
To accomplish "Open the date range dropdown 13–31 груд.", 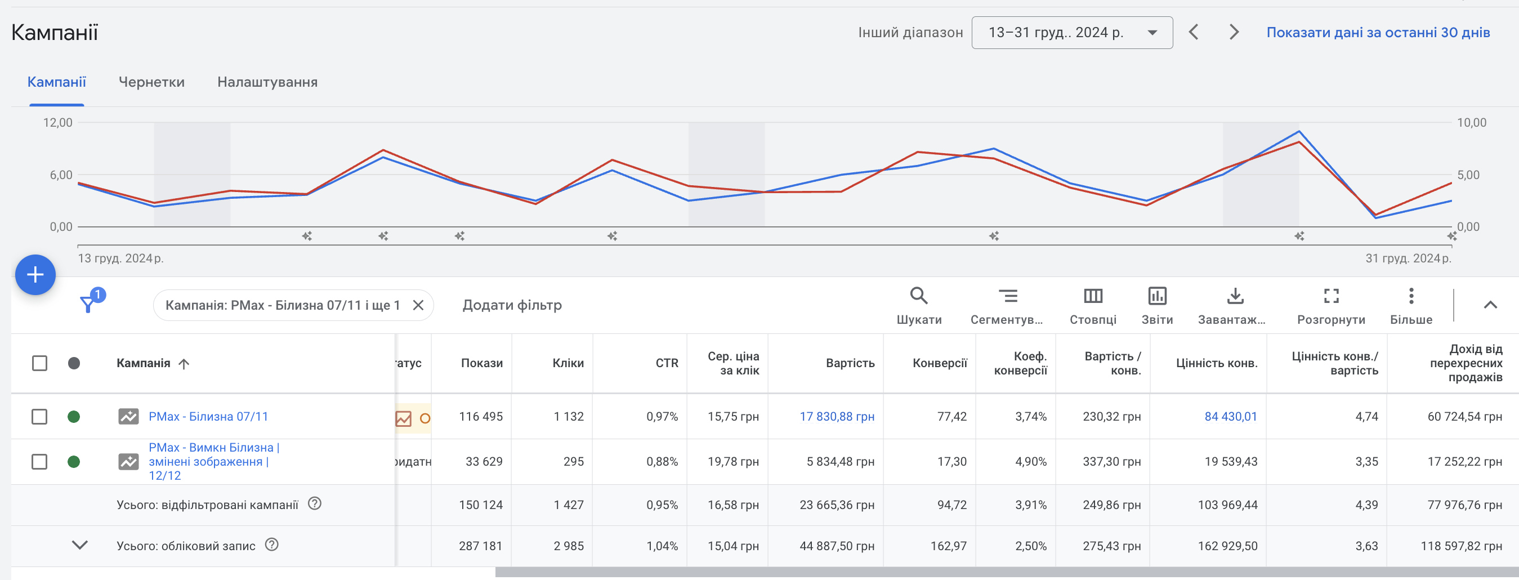I will click(x=1071, y=33).
